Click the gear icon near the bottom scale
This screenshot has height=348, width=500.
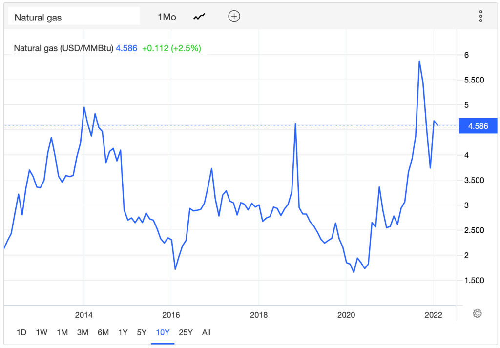477,314
